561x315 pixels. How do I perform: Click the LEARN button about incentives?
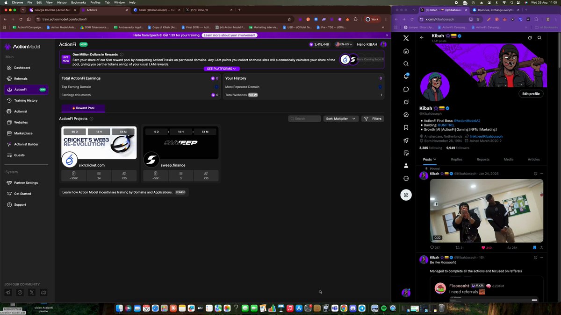[x=180, y=192]
